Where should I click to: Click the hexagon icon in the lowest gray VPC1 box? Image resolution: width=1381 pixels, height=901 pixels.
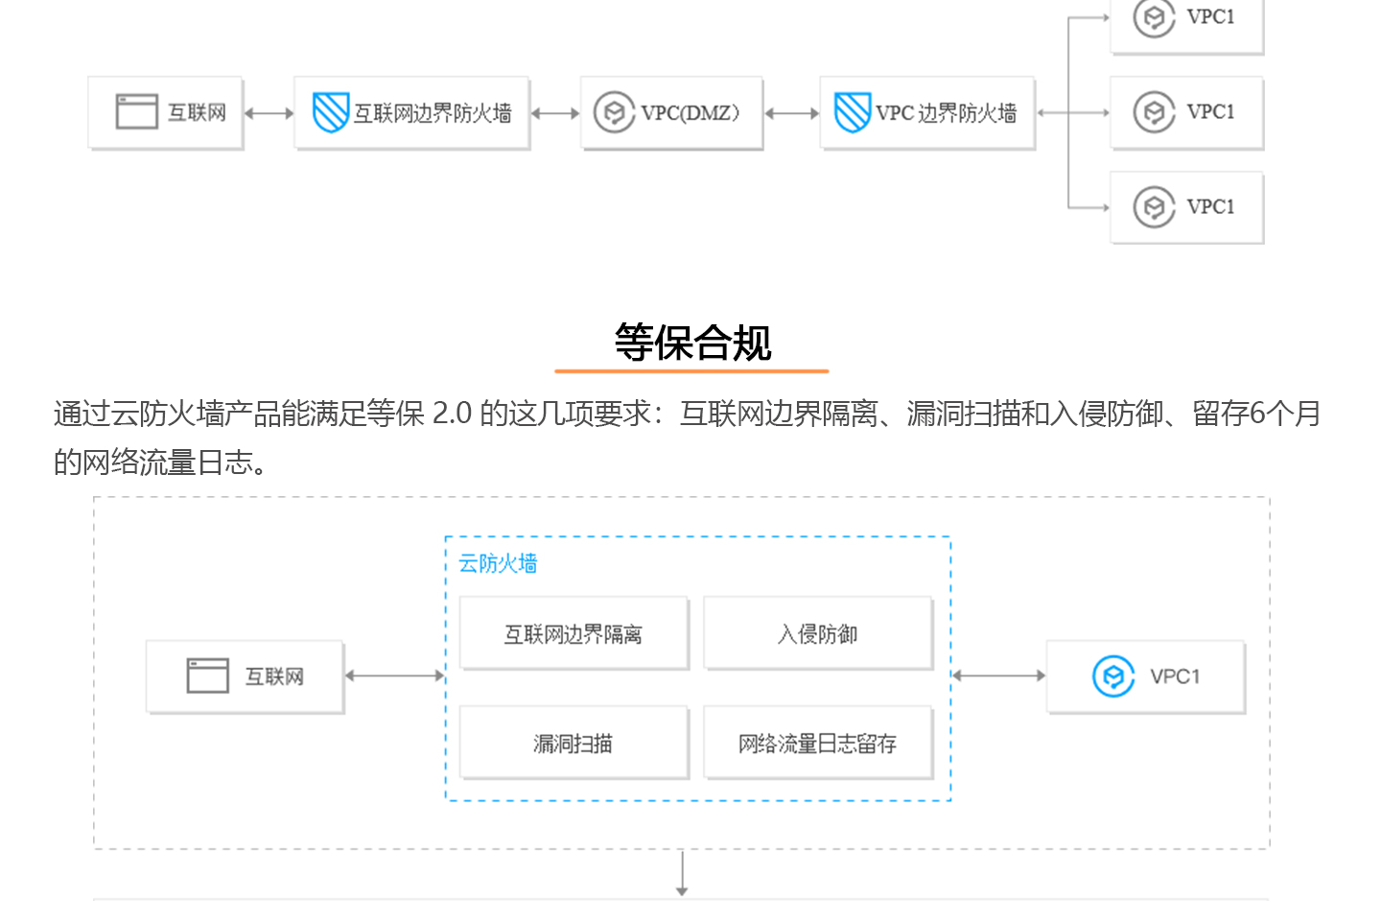1154,206
